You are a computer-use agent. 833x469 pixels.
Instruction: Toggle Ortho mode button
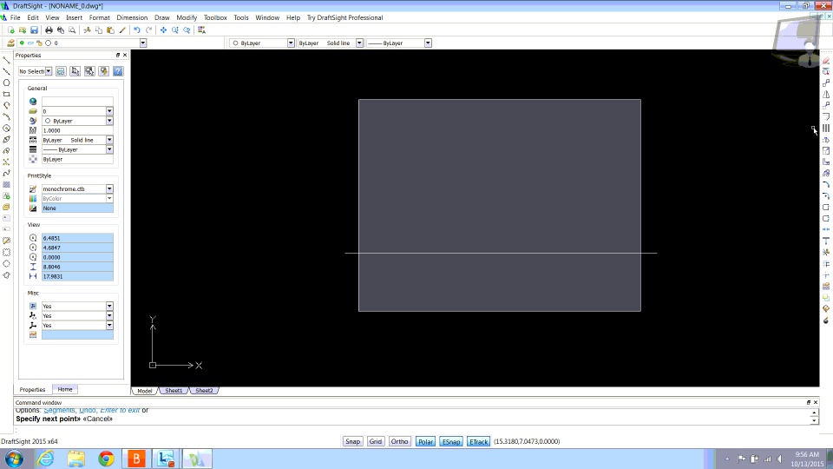click(399, 441)
